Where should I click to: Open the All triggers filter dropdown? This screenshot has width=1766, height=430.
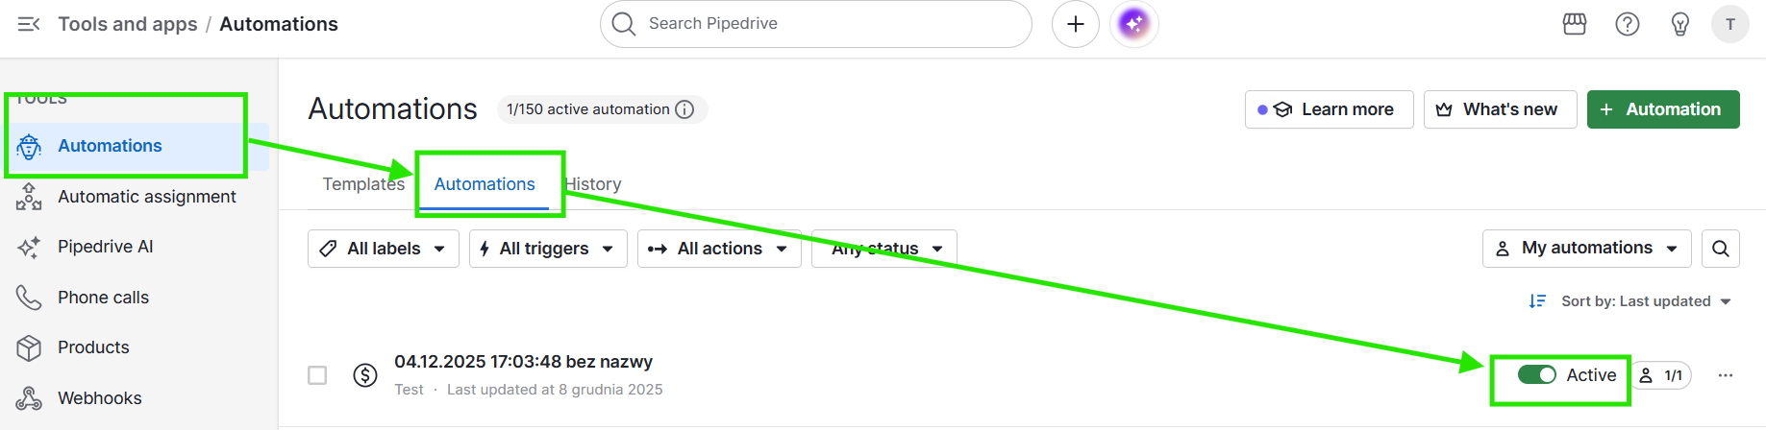[x=547, y=249]
